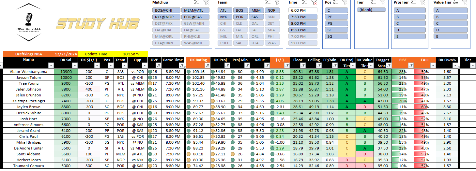The height and width of the screenshot is (171, 476).
Task: Select the yellow Update Time cell
Action: point(96,54)
